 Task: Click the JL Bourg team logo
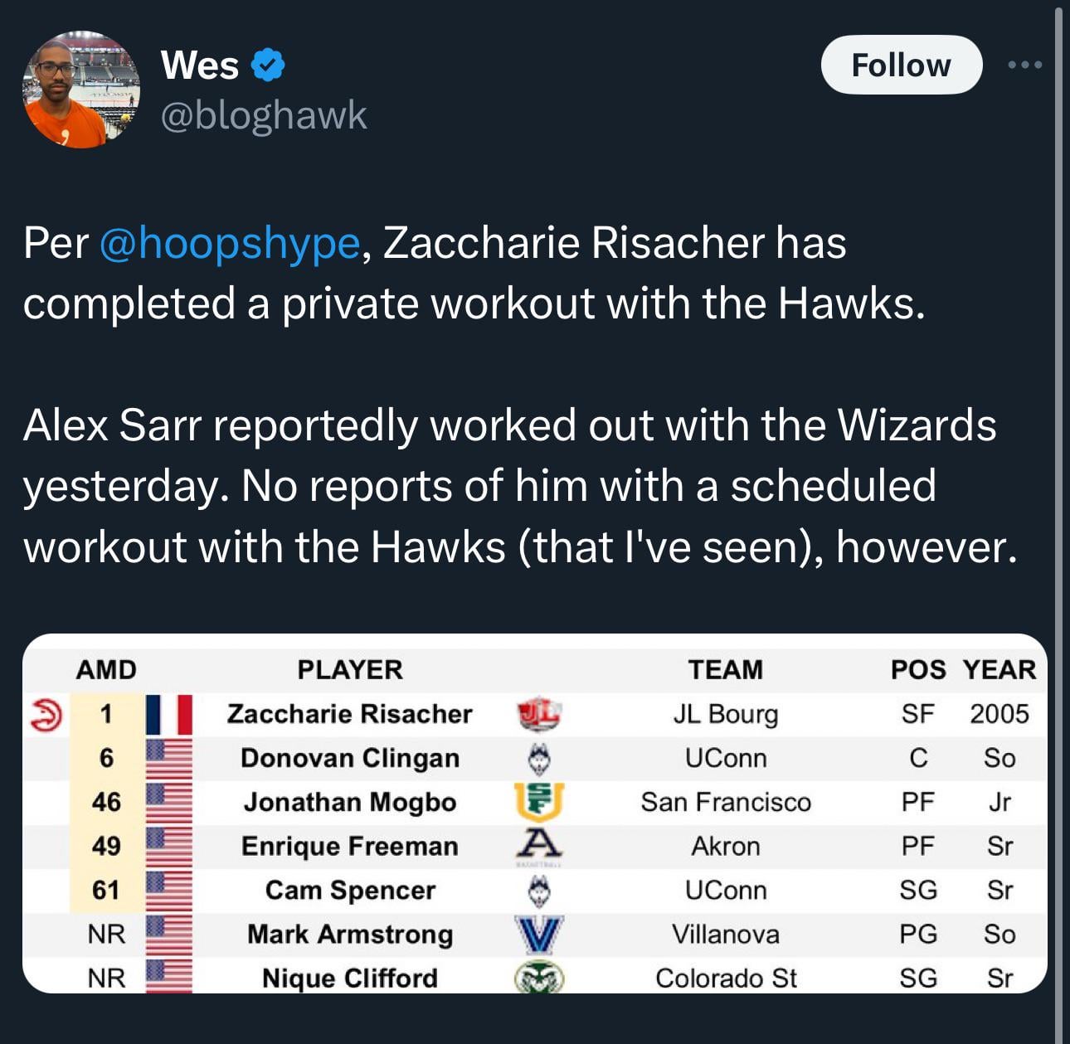[539, 714]
